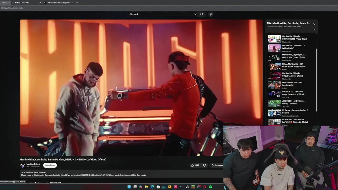Open the Minecraft taskbar icon

[x=193, y=187]
